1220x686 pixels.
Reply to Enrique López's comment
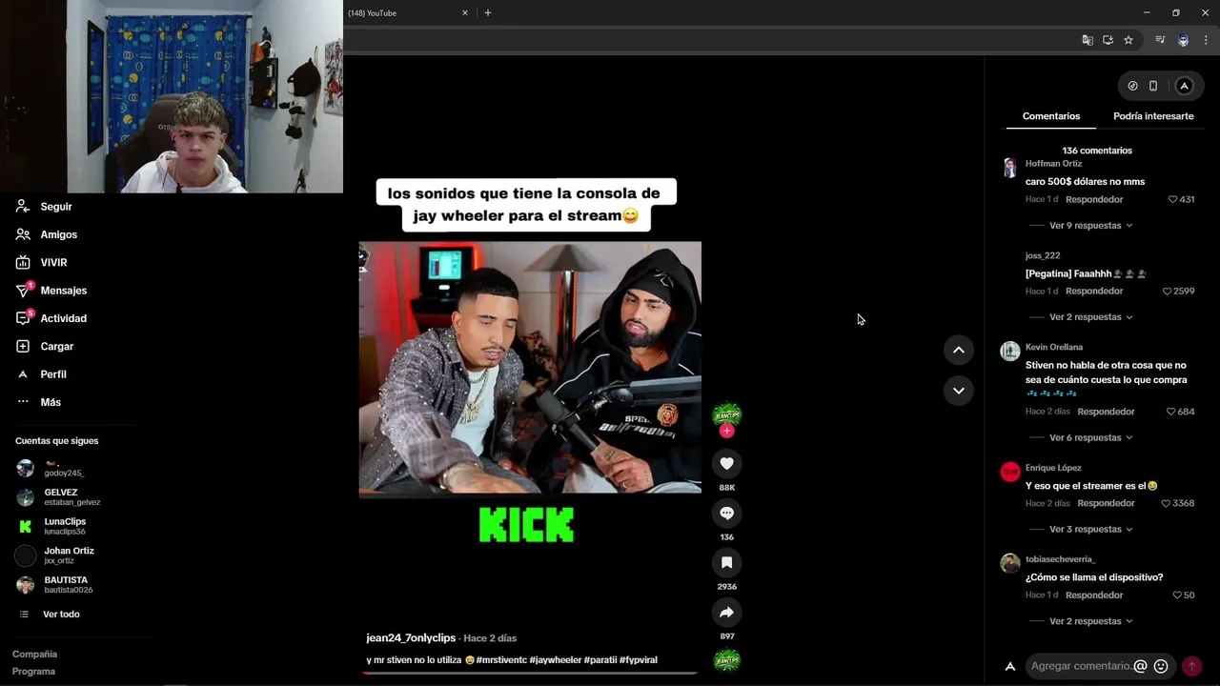(1106, 503)
